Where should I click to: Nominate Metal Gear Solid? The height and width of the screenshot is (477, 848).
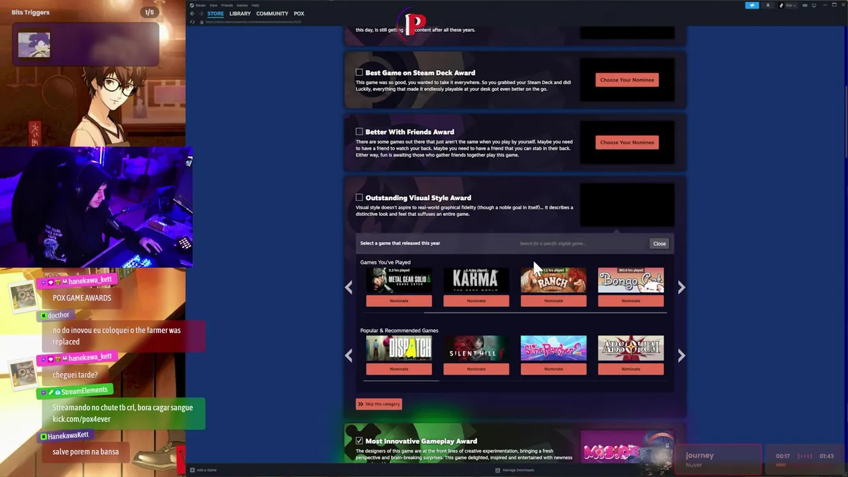click(x=399, y=301)
